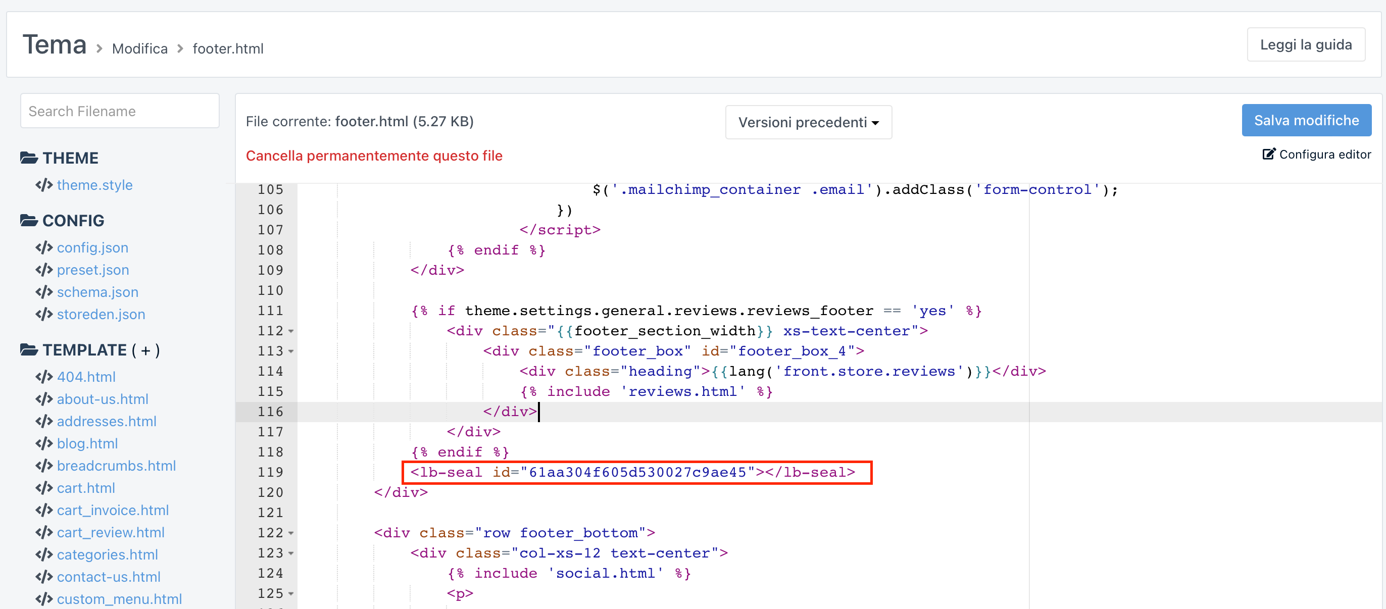Go to Tema breadcrumb
1386x609 pixels.
(55, 44)
